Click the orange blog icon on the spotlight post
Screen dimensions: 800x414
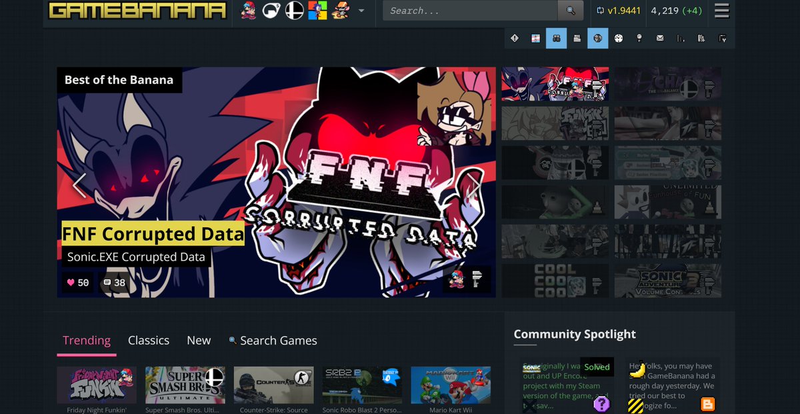[707, 404]
